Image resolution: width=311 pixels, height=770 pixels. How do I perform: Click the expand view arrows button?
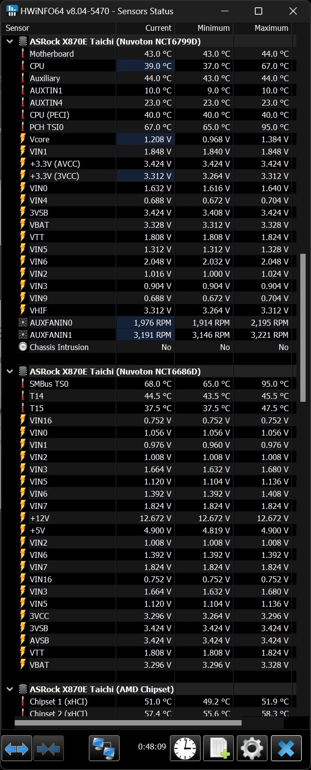(17, 748)
